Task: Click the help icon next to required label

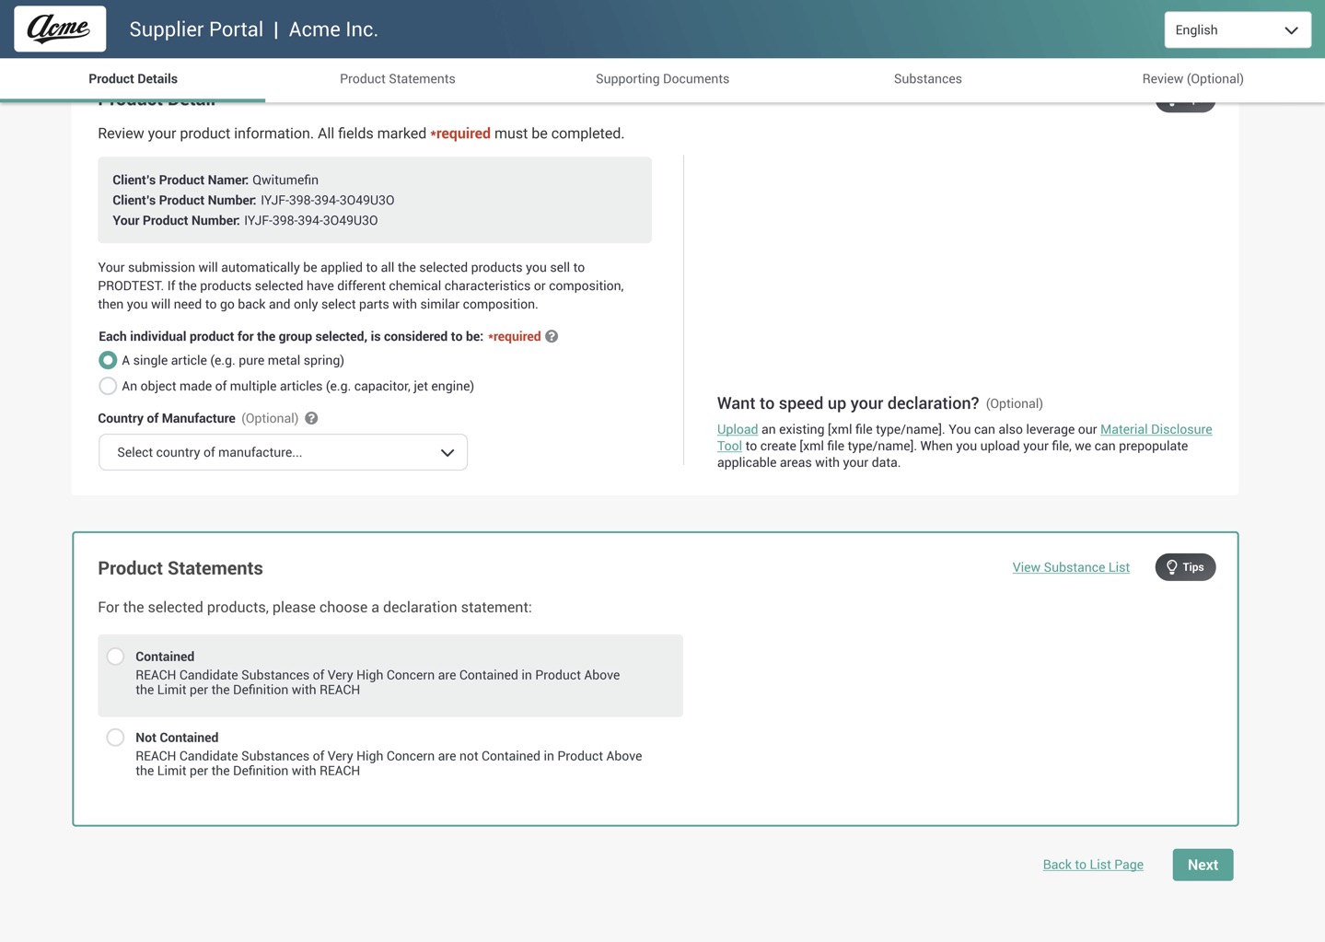Action: click(x=552, y=336)
